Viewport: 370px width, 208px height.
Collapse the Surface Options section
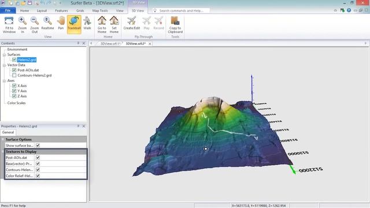[2, 139]
